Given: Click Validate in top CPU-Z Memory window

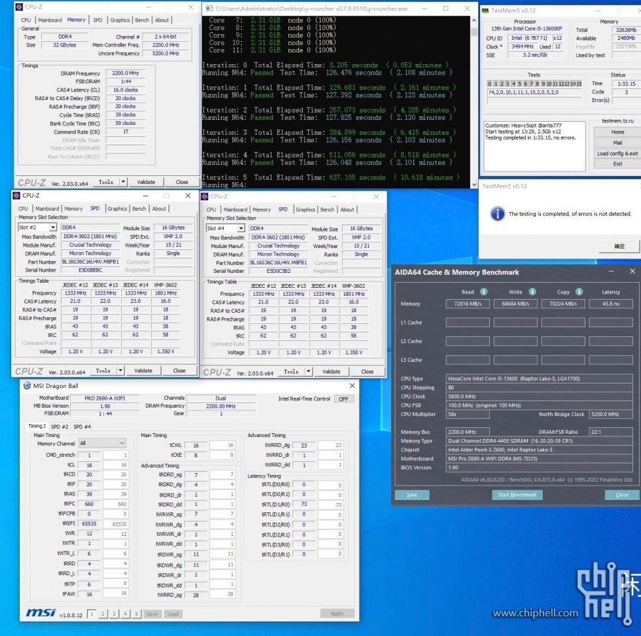Looking at the screenshot, I should point(146,182).
